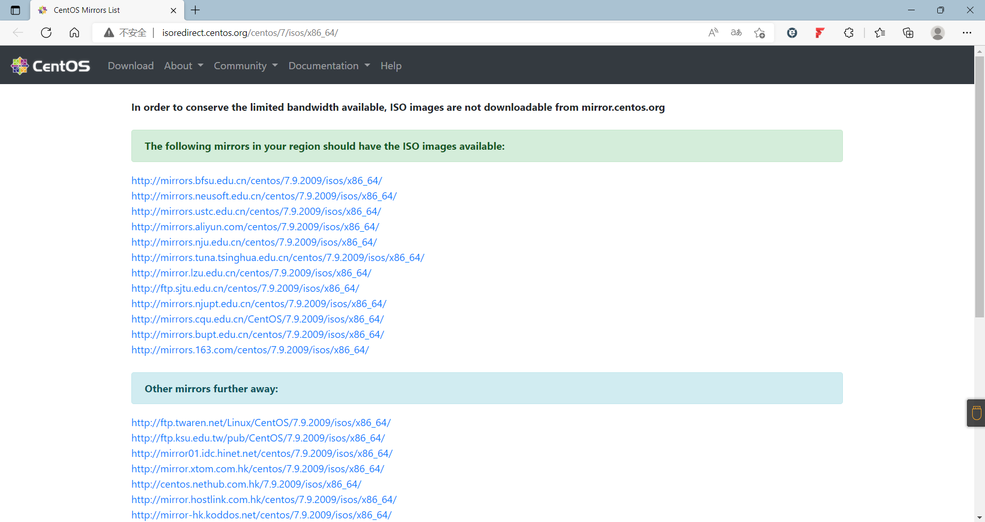Open the mirror-hk.koddos.net mirror link
The image size is (985, 522).
coord(261,515)
